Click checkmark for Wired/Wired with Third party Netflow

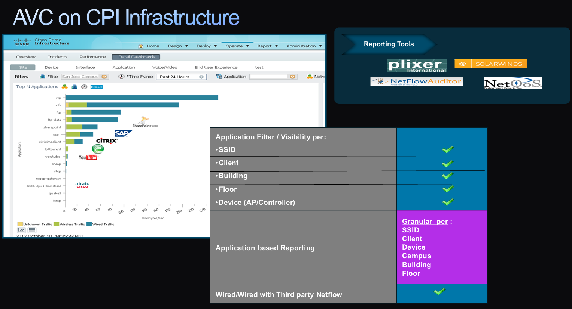[x=439, y=291]
